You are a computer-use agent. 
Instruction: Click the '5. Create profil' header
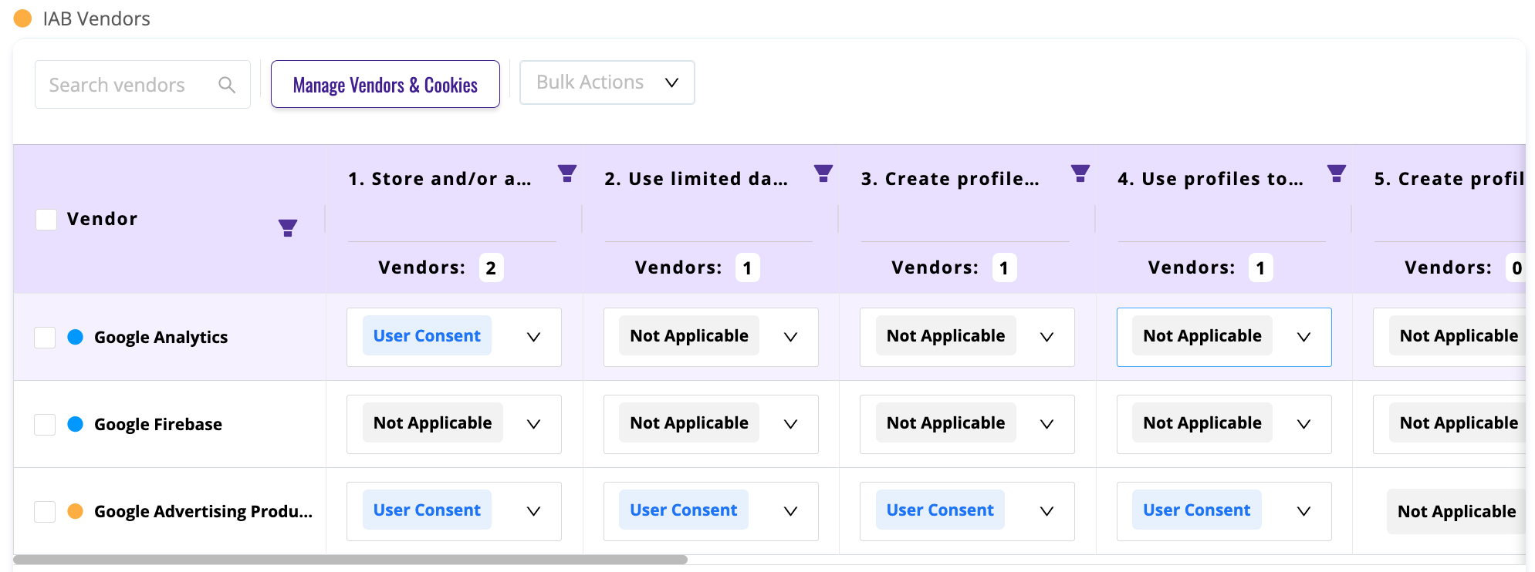pos(1449,179)
